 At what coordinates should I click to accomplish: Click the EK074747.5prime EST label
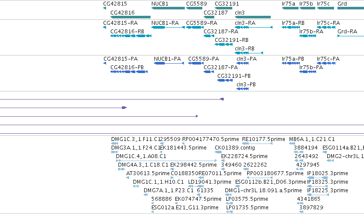pyautogui.click(x=198, y=199)
